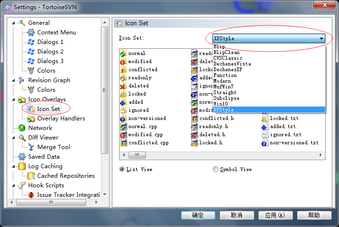
Task: Choose Subclipse from the icon set list
Action: point(269,98)
